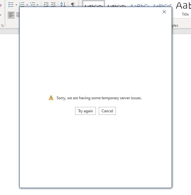Apply numbered list formatting
Image resolution: width=191 pixels, height=195 pixels.
click(22, 4)
